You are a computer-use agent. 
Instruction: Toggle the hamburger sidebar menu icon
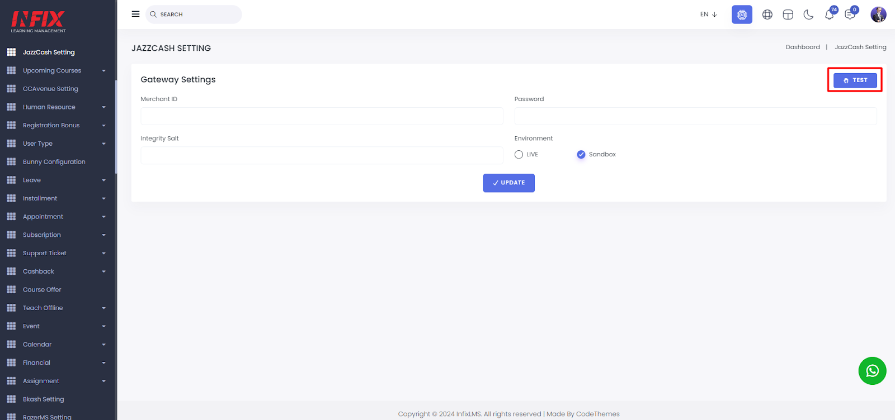[x=135, y=14]
